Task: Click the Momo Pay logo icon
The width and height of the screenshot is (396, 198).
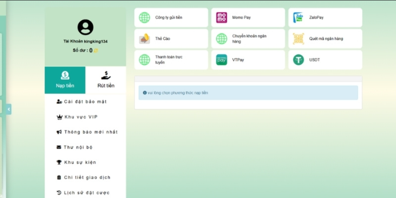Action: 221,18
